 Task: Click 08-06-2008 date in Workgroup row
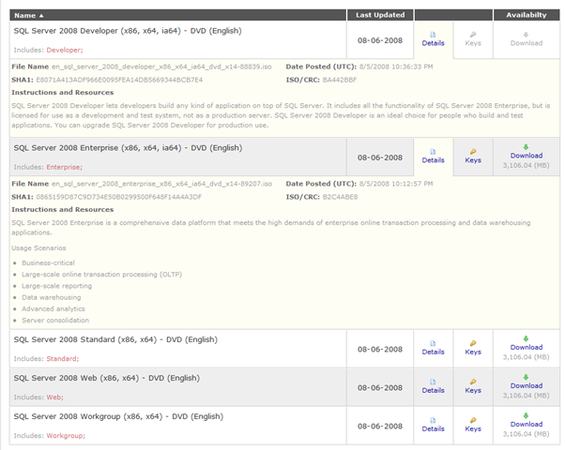(380, 427)
